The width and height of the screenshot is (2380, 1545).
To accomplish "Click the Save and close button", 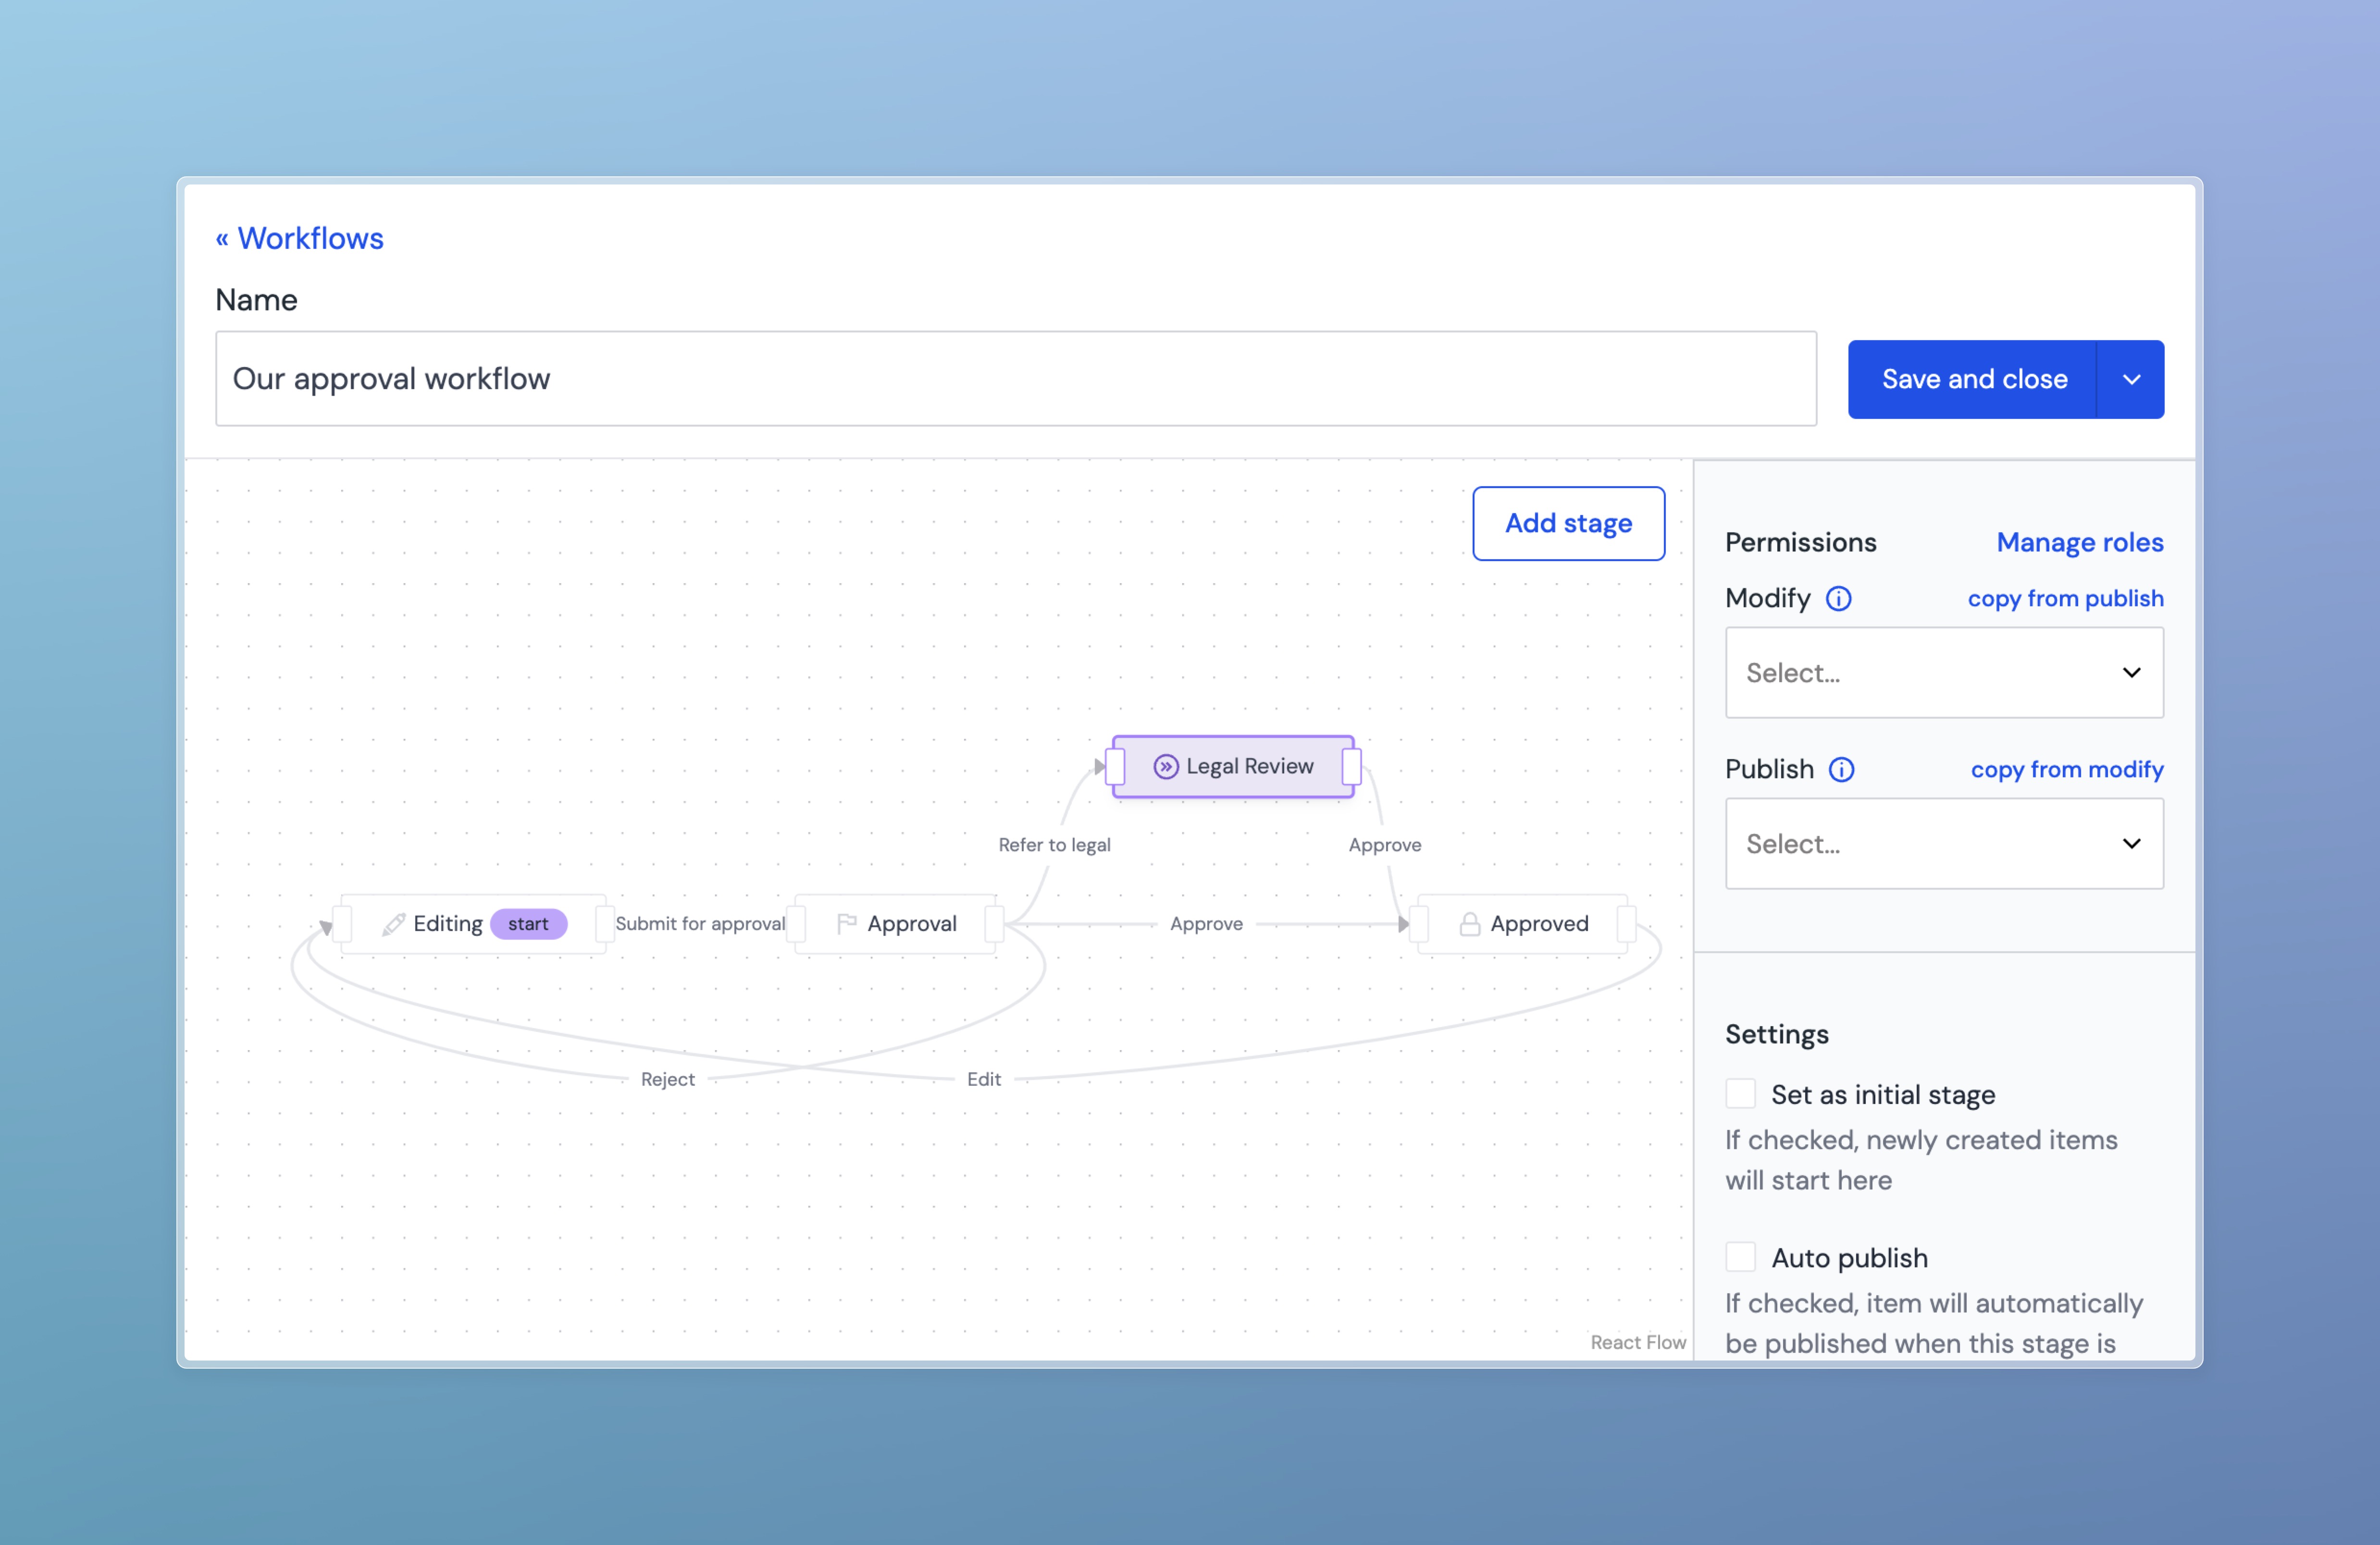I will 1976,378.
